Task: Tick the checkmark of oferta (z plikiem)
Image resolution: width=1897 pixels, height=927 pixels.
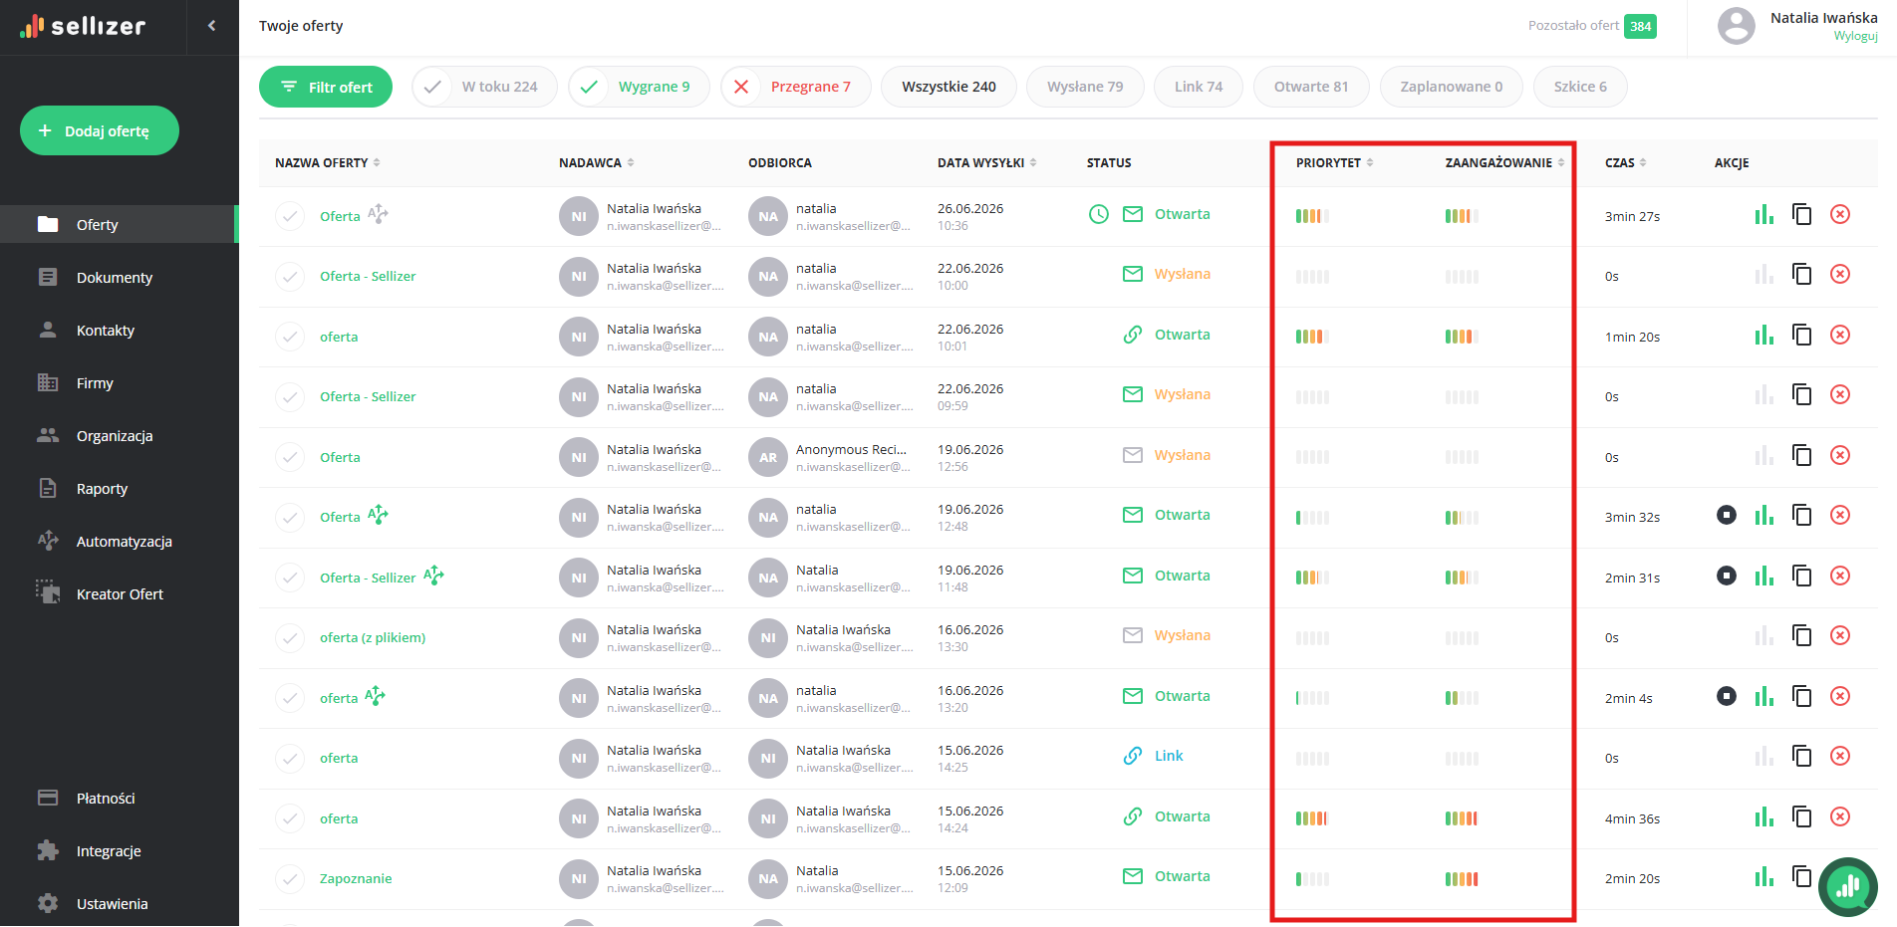Action: pyautogui.click(x=290, y=637)
